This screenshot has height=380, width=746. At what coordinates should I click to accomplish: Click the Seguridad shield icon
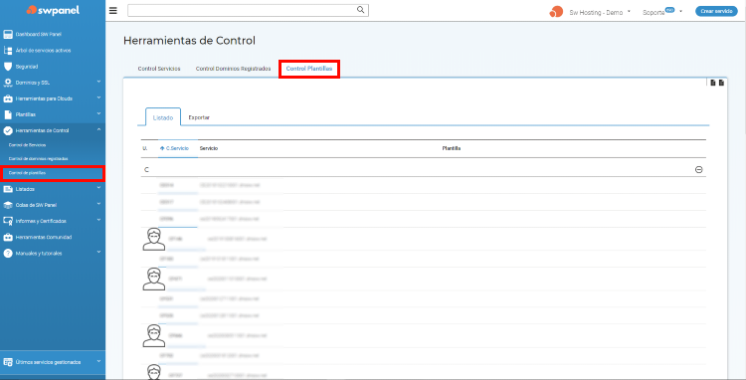click(x=7, y=67)
